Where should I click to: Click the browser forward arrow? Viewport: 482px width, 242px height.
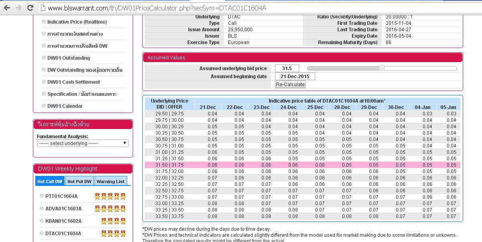pyautogui.click(x=18, y=8)
